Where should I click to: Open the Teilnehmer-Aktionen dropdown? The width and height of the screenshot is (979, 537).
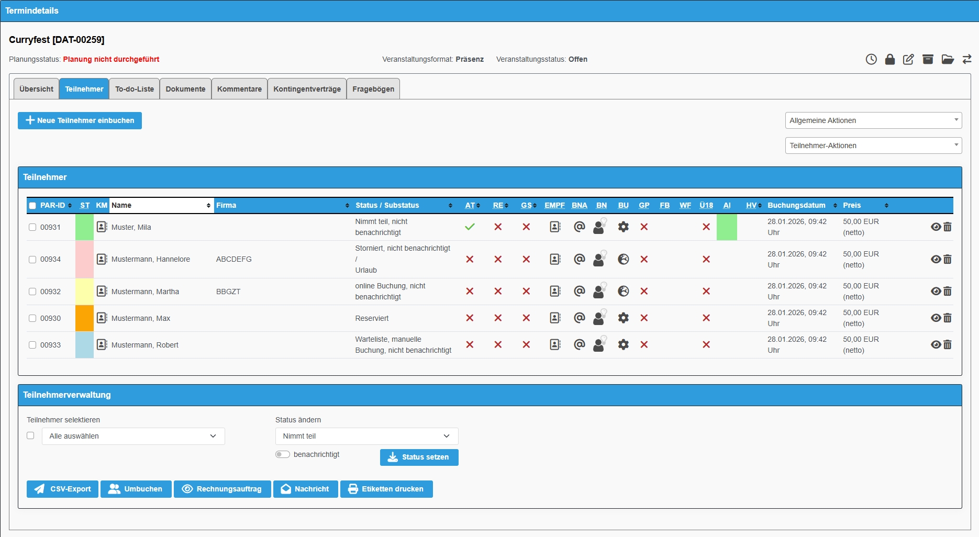(873, 146)
